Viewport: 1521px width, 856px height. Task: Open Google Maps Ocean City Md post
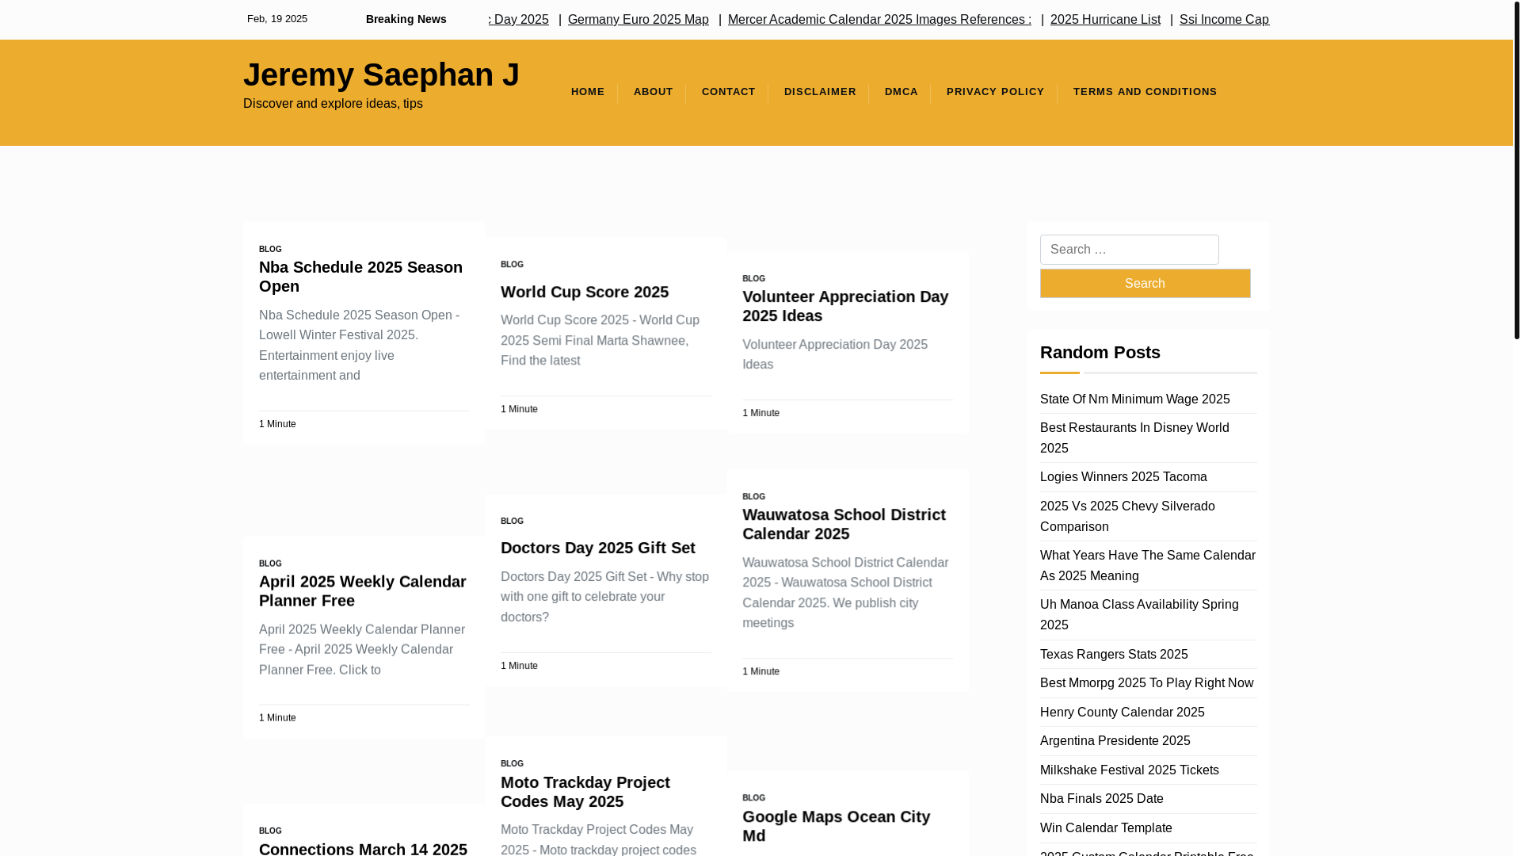[x=836, y=826]
